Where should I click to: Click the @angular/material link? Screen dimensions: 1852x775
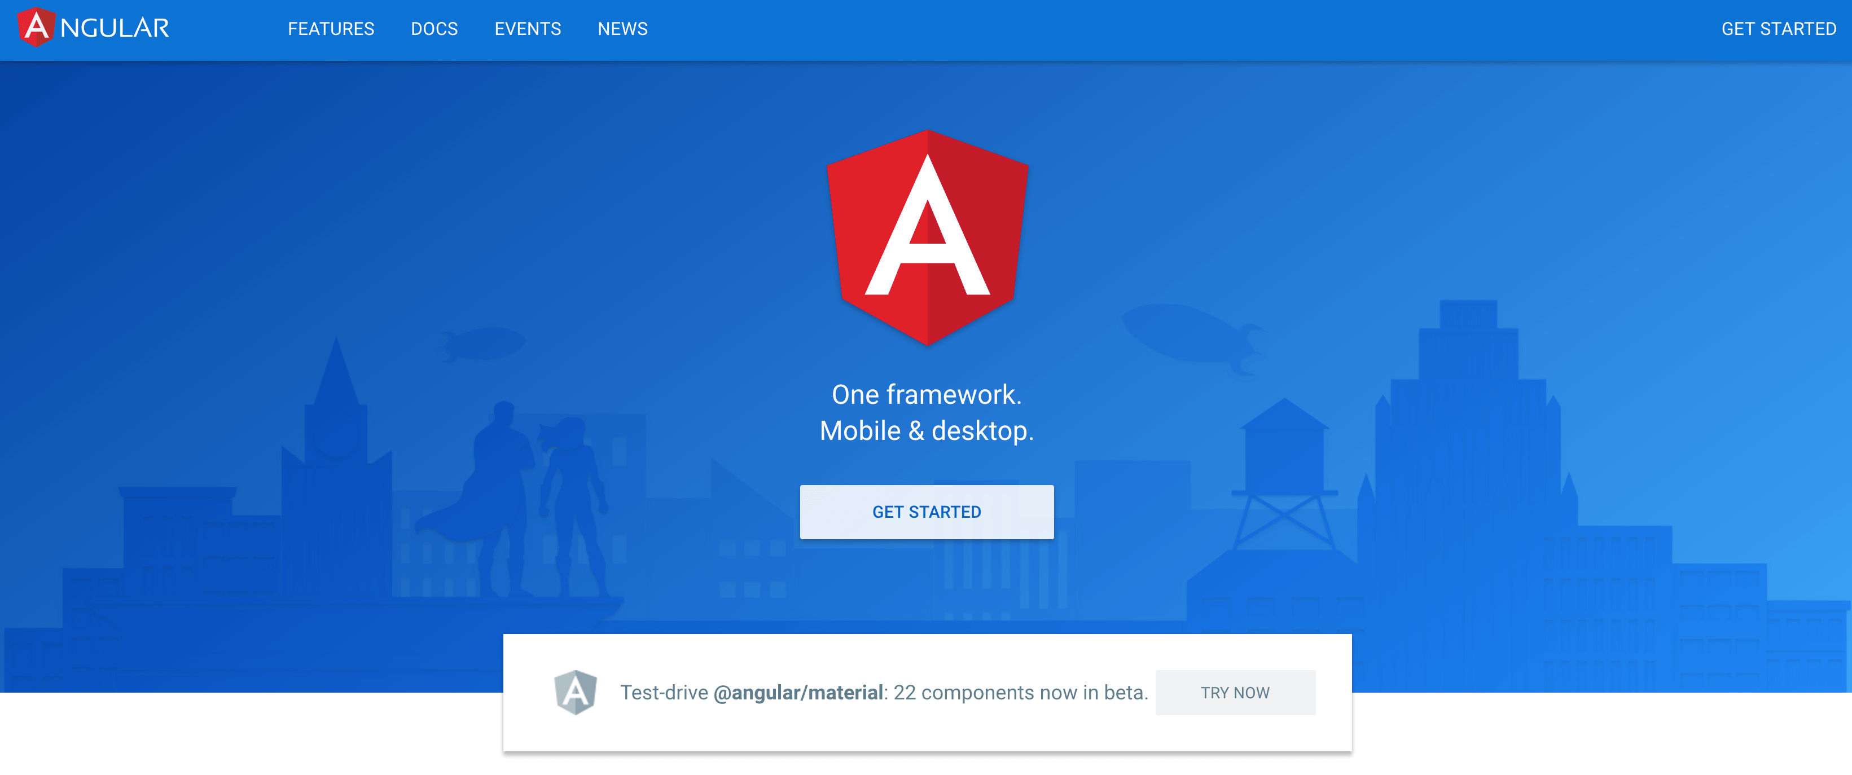tap(798, 692)
